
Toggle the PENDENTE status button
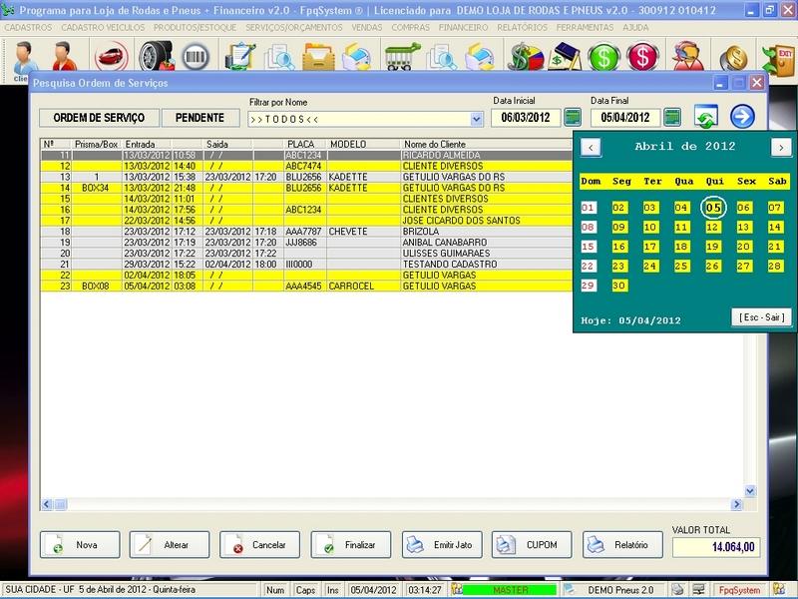[199, 118]
